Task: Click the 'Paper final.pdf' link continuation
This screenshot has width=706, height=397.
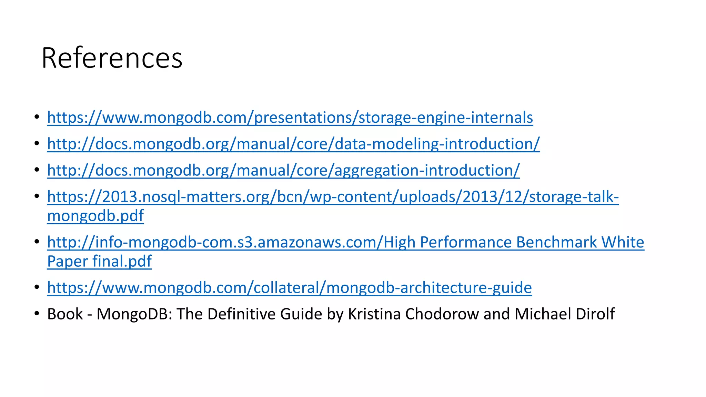Action: [99, 262]
